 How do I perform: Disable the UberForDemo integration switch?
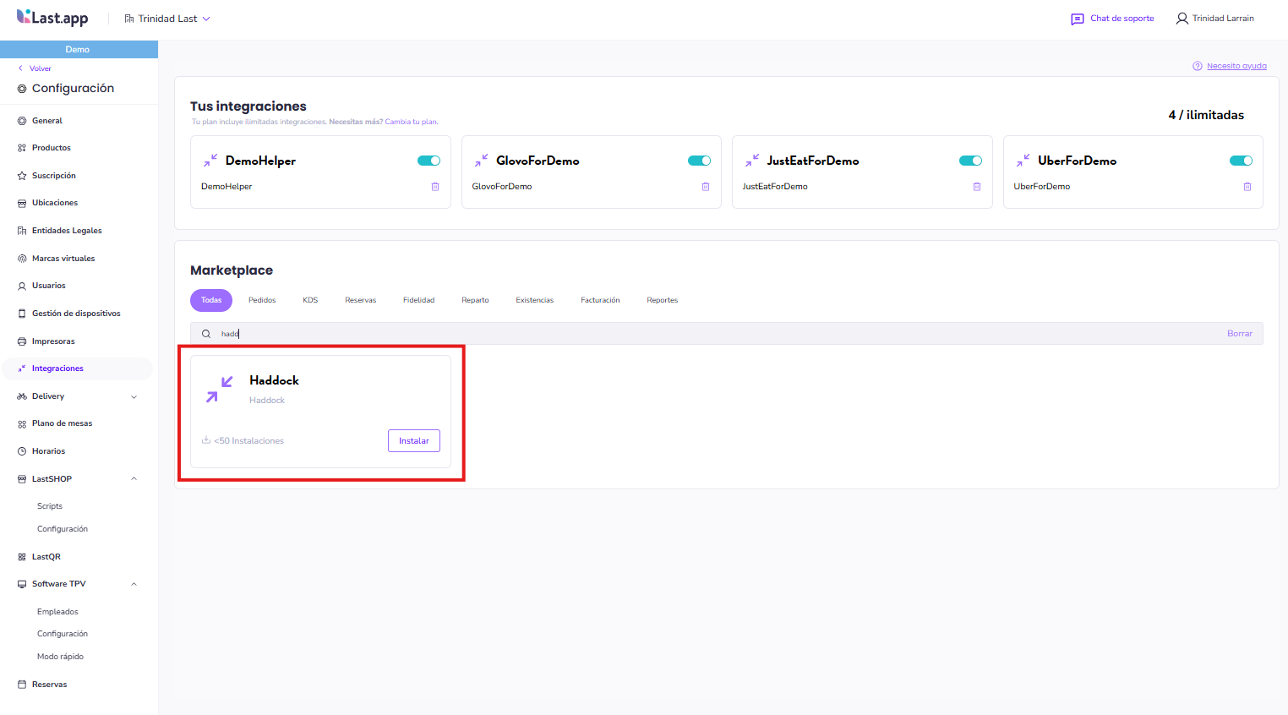click(x=1241, y=161)
